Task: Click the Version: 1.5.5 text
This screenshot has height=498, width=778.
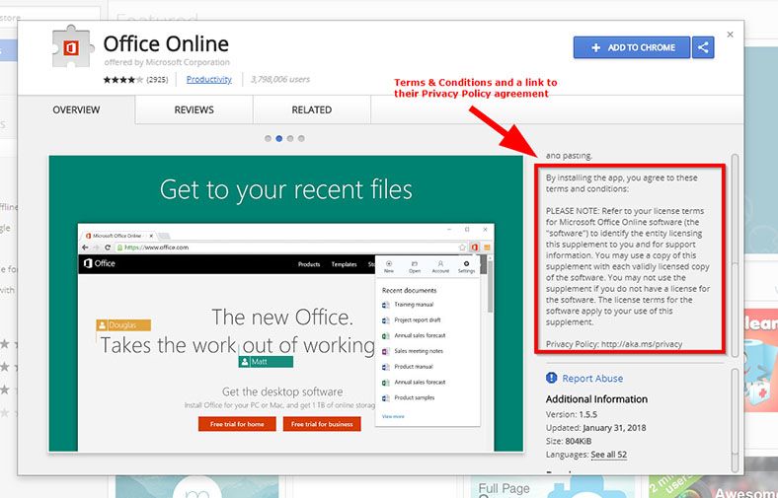Action: 571,414
